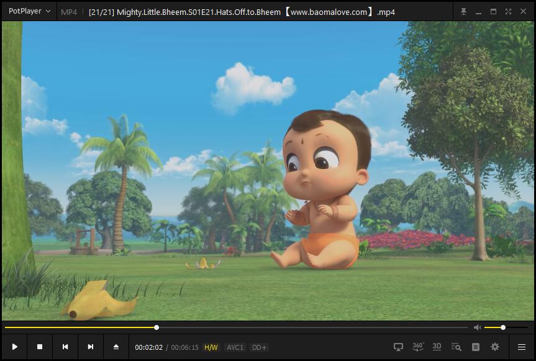
Task: Click the DD+ audio codec indicator
Action: click(x=259, y=347)
